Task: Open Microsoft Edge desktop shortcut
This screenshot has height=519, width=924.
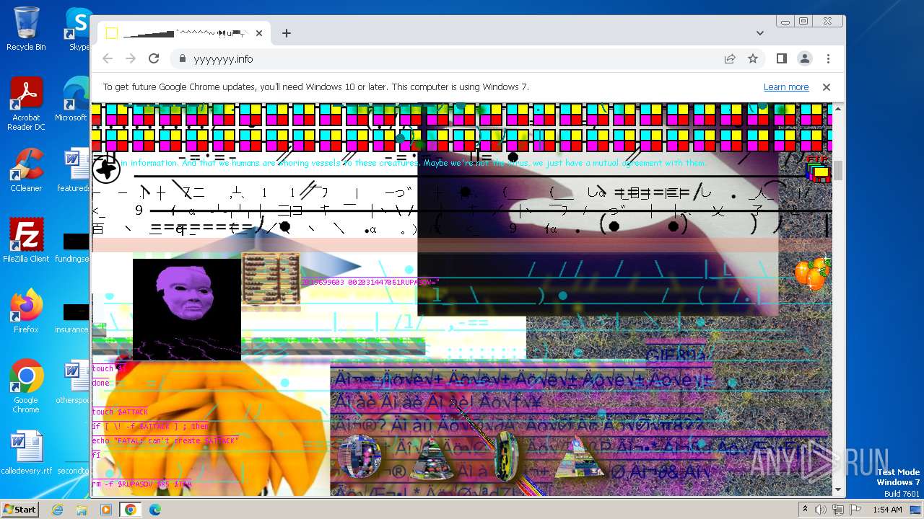Action: click(73, 99)
